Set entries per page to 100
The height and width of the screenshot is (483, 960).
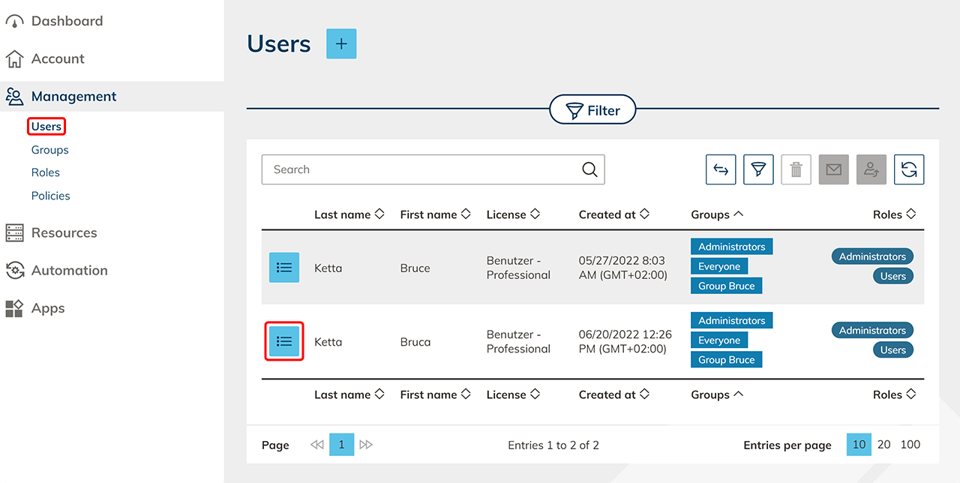tap(910, 445)
